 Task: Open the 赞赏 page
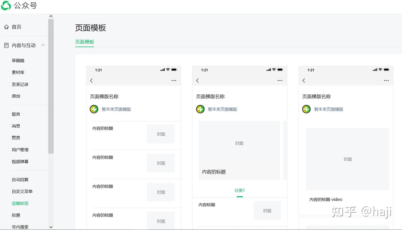pyautogui.click(x=16, y=138)
